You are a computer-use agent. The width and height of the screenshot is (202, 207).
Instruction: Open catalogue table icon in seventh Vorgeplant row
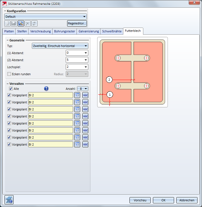77,137
